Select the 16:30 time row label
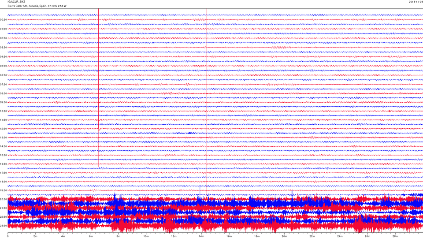Image resolution: width=423 pixels, height=238 pixels. pyautogui.click(x=3, y=164)
